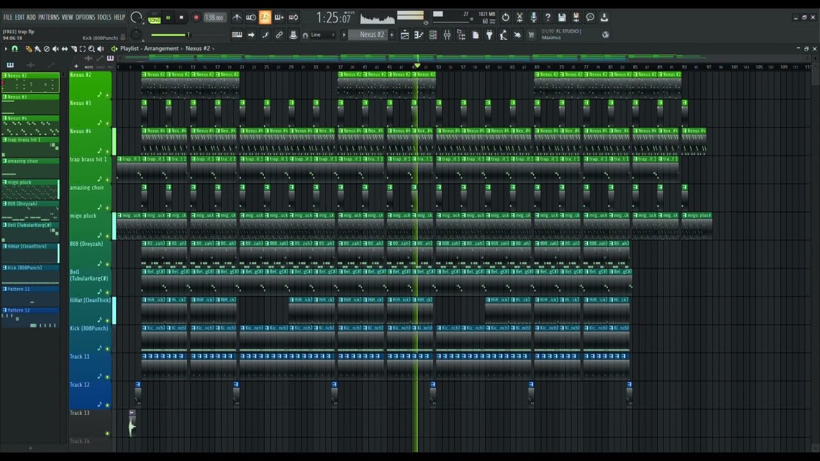
Task: Select the playlist zoom tool
Action: pos(92,49)
